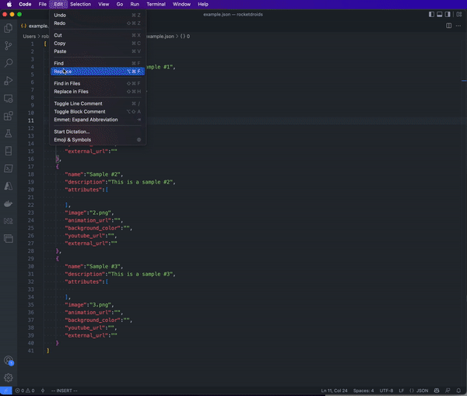Open the Copilot status bar icon
The height and width of the screenshot is (396, 467).
coord(437,391)
